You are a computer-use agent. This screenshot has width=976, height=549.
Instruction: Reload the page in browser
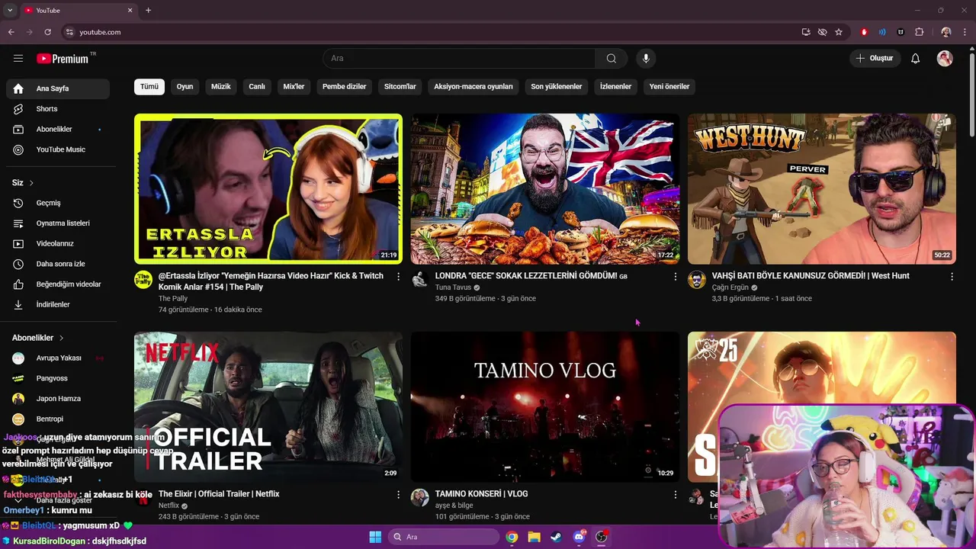point(47,32)
